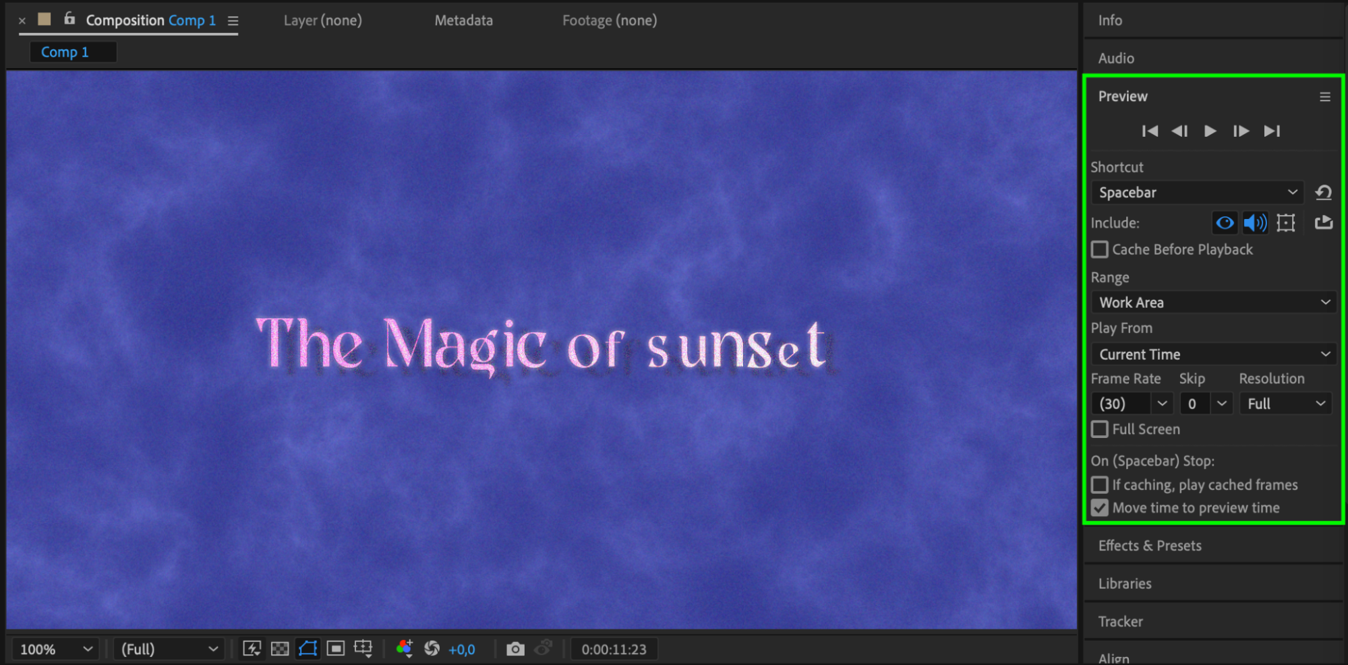Reset the exposure value
Image resolution: width=1348 pixels, height=665 pixels.
point(432,649)
